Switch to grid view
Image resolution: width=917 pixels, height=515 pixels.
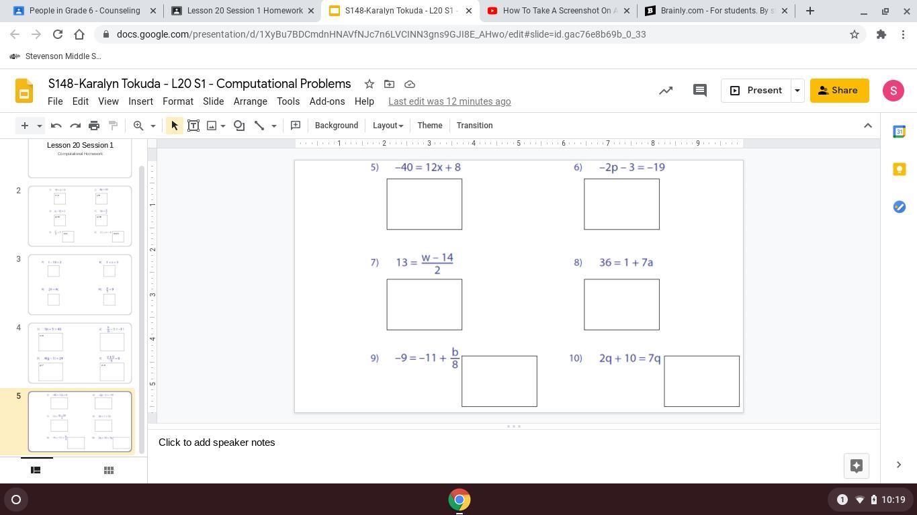click(x=109, y=470)
